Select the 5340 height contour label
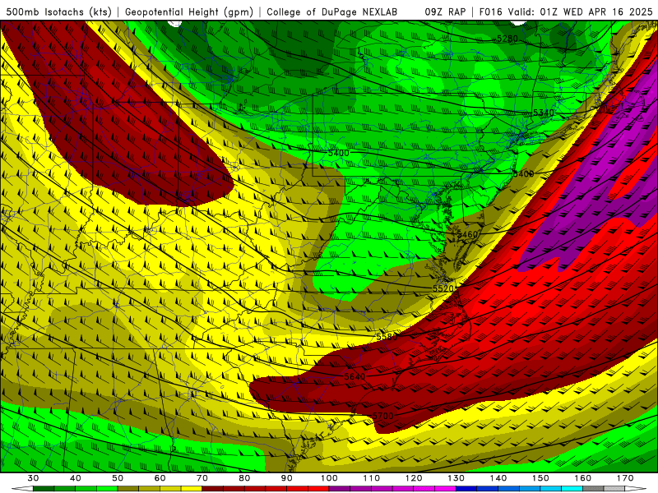The height and width of the screenshot is (493, 658). 544,113
